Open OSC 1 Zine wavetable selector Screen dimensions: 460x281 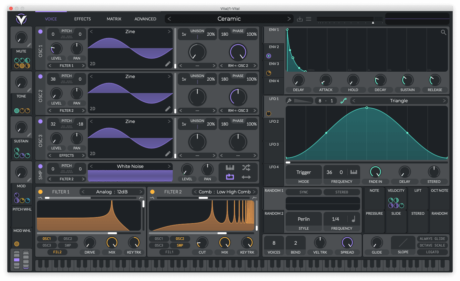coord(130,32)
